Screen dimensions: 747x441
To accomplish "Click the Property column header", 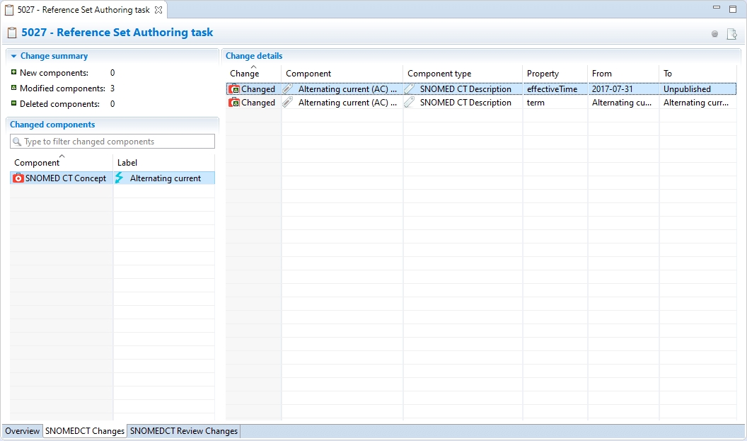I will point(543,74).
